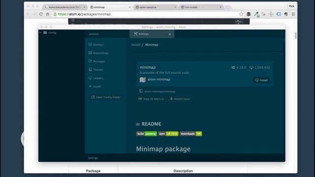Click the Package table column header

pos(93,171)
